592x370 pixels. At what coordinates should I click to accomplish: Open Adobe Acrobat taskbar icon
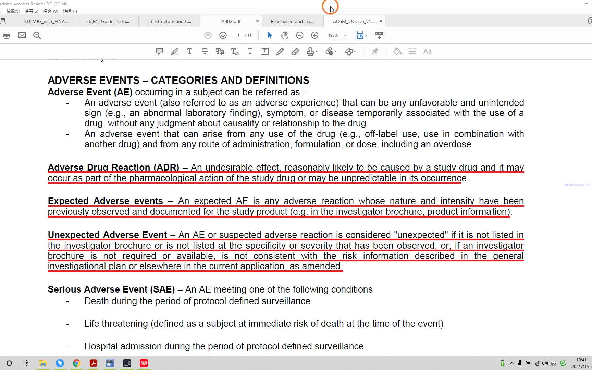pos(93,363)
